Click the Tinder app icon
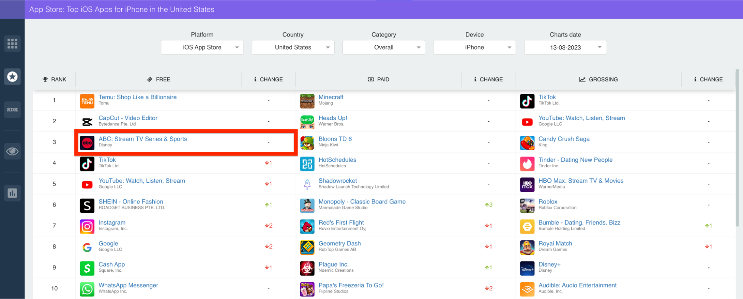 coord(527,164)
